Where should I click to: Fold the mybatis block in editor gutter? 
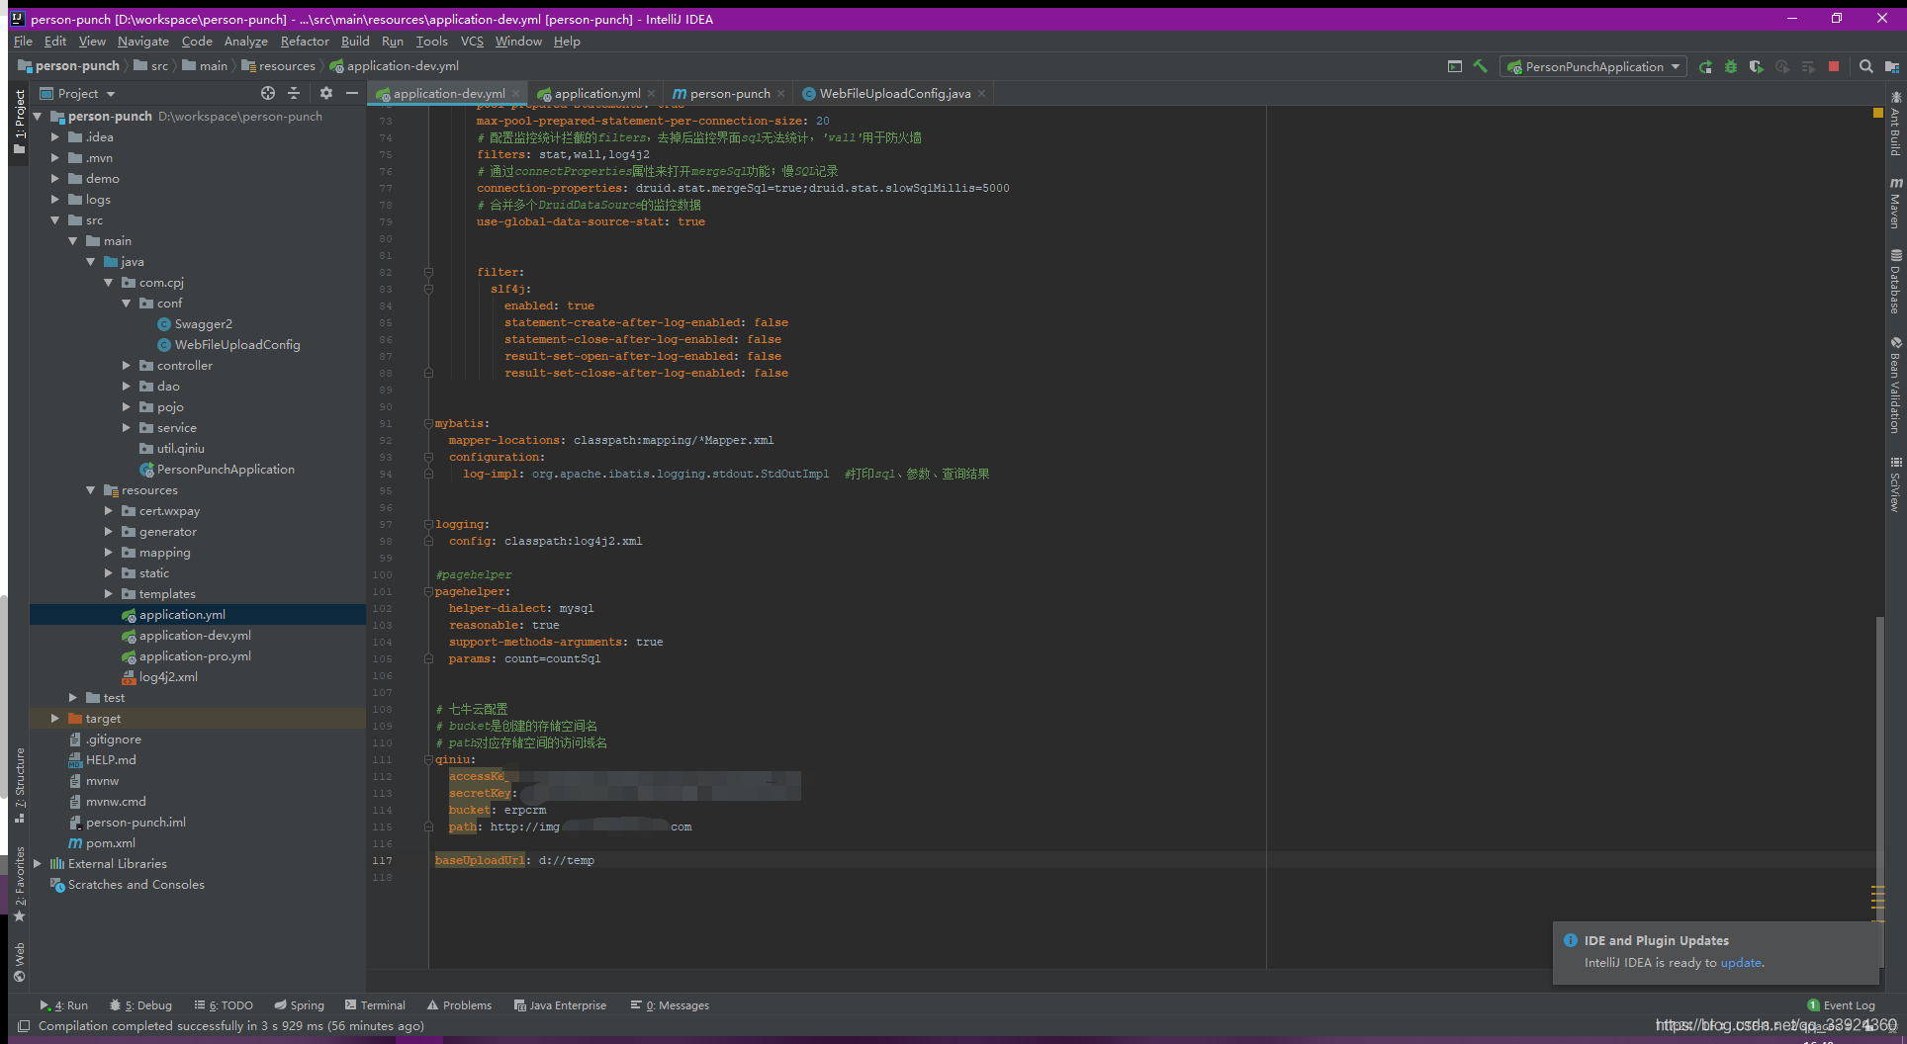pos(428,423)
